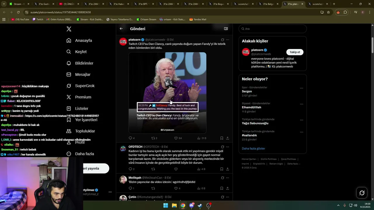Open Discord from taskbar
The height and width of the screenshot is (210, 374).
tap(191, 205)
